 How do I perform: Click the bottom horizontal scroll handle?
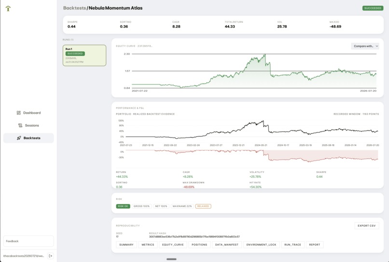coord(171,259)
